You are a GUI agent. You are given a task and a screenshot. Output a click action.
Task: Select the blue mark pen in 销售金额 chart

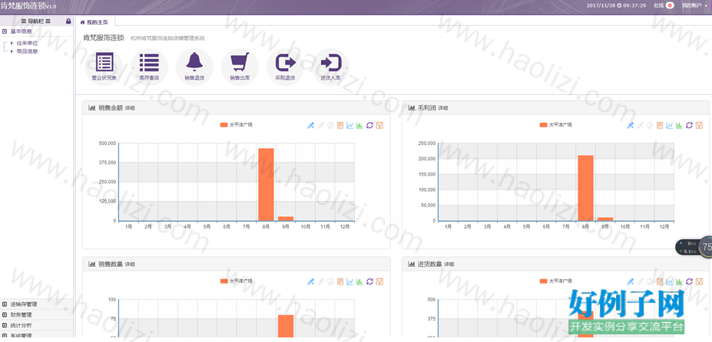(x=311, y=125)
